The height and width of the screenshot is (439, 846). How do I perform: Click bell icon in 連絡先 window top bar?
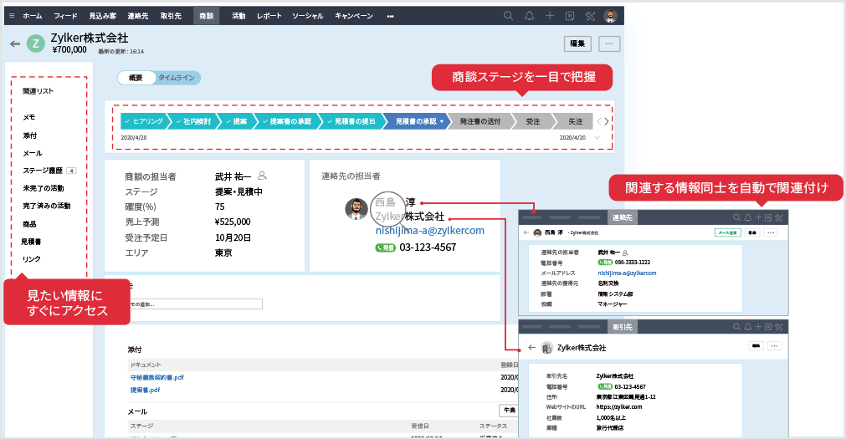[748, 217]
